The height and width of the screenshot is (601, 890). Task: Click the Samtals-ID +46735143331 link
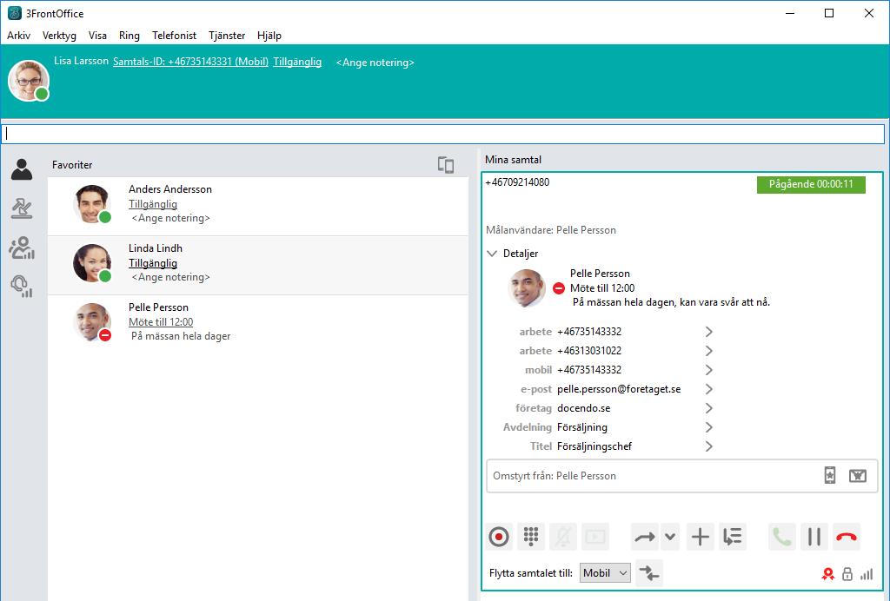click(x=190, y=62)
